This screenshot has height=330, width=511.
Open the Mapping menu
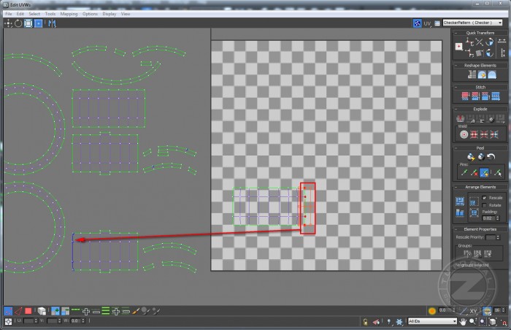pyautogui.click(x=69, y=14)
